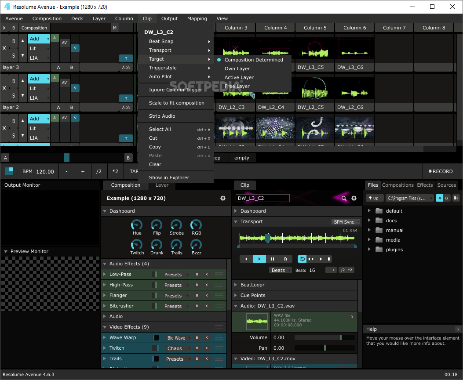Start recording with RECORD button

coord(441,171)
